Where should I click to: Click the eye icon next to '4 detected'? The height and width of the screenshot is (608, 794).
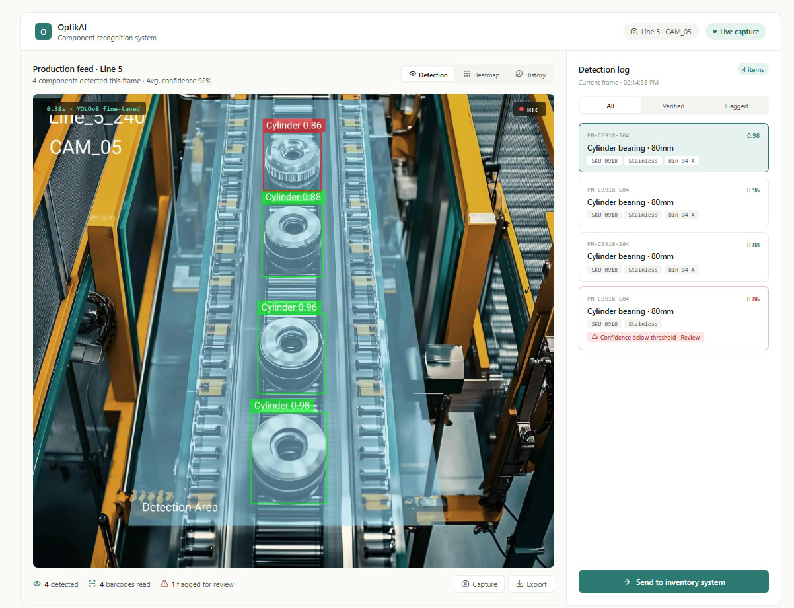point(37,584)
